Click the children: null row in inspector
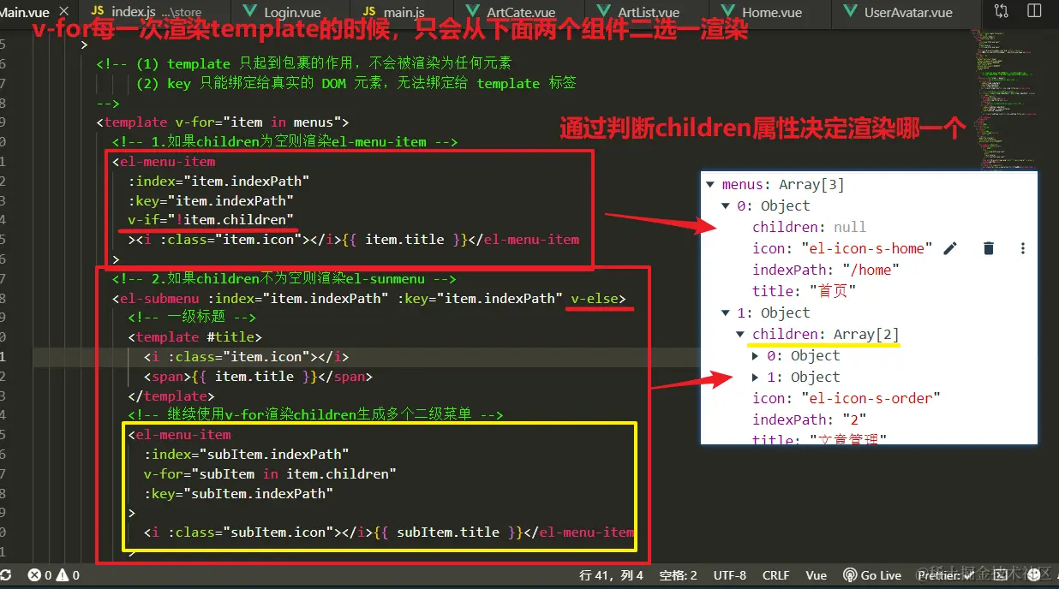The image size is (1059, 589). coord(809,227)
